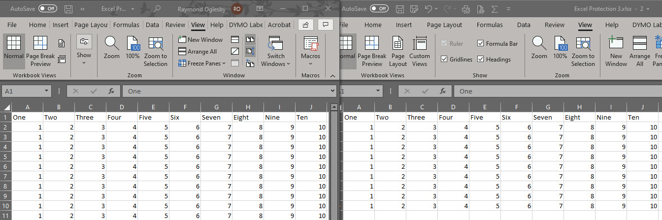
Task: Open Help tab in right window
Action: point(612,25)
